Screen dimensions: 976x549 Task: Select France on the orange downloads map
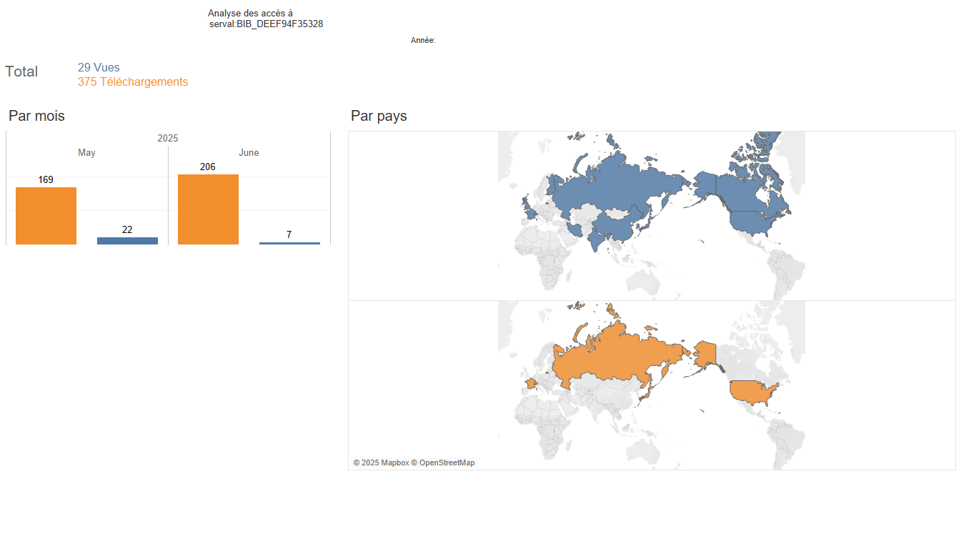531,383
